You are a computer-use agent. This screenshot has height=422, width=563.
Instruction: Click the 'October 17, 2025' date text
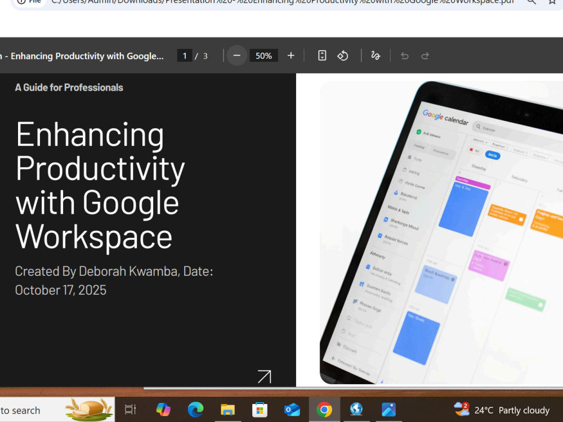(x=61, y=290)
